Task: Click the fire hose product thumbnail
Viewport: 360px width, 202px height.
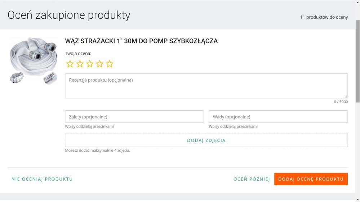Action: pyautogui.click(x=34, y=61)
